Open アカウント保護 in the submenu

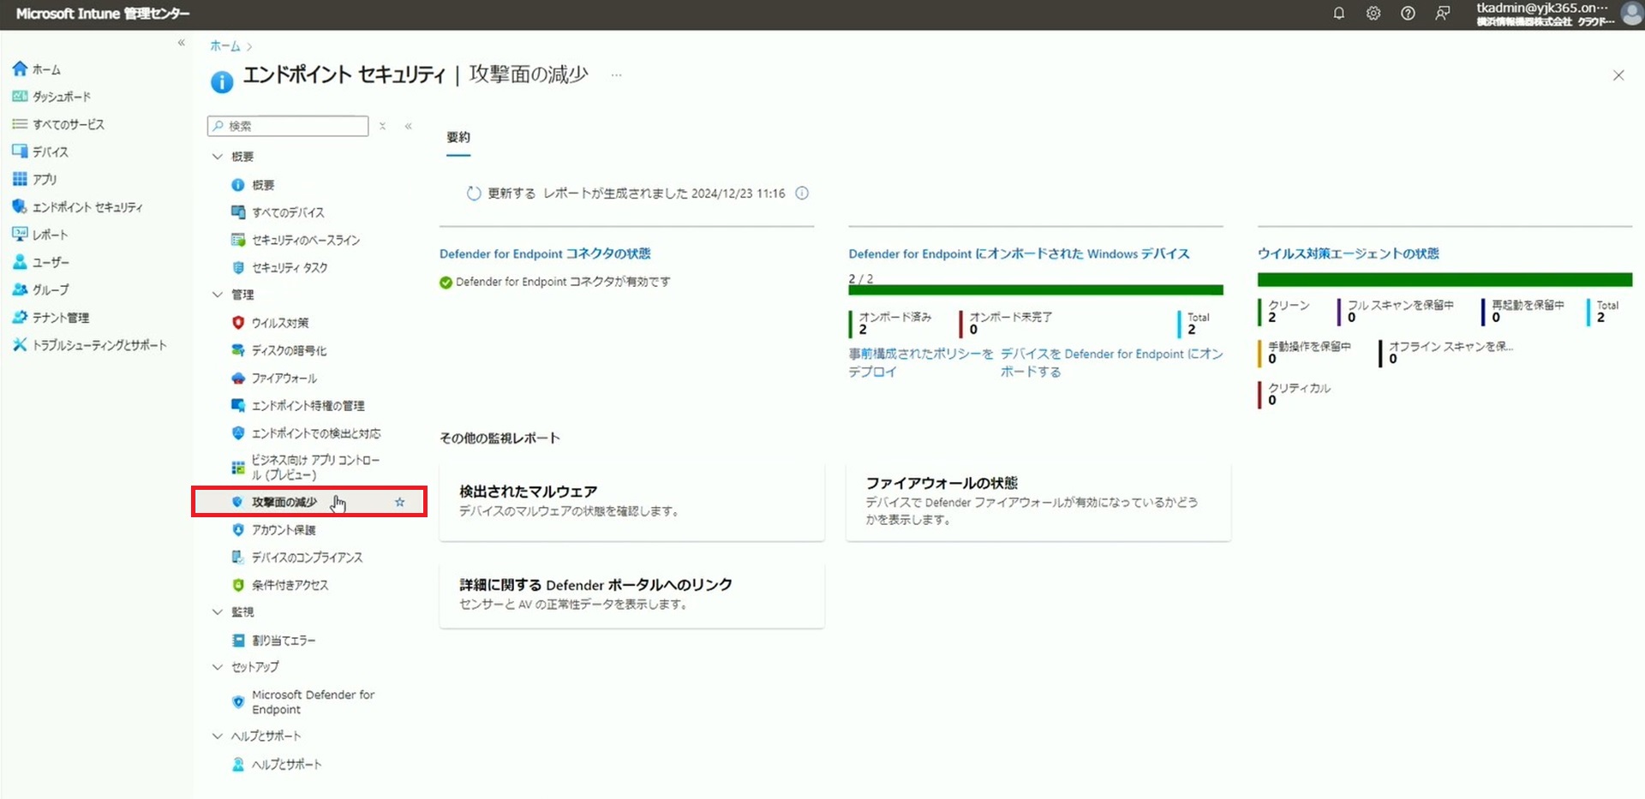click(273, 530)
